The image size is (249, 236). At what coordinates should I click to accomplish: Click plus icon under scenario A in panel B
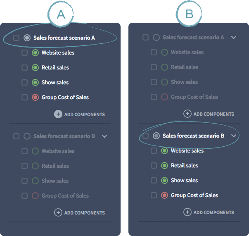pyautogui.click(x=187, y=114)
